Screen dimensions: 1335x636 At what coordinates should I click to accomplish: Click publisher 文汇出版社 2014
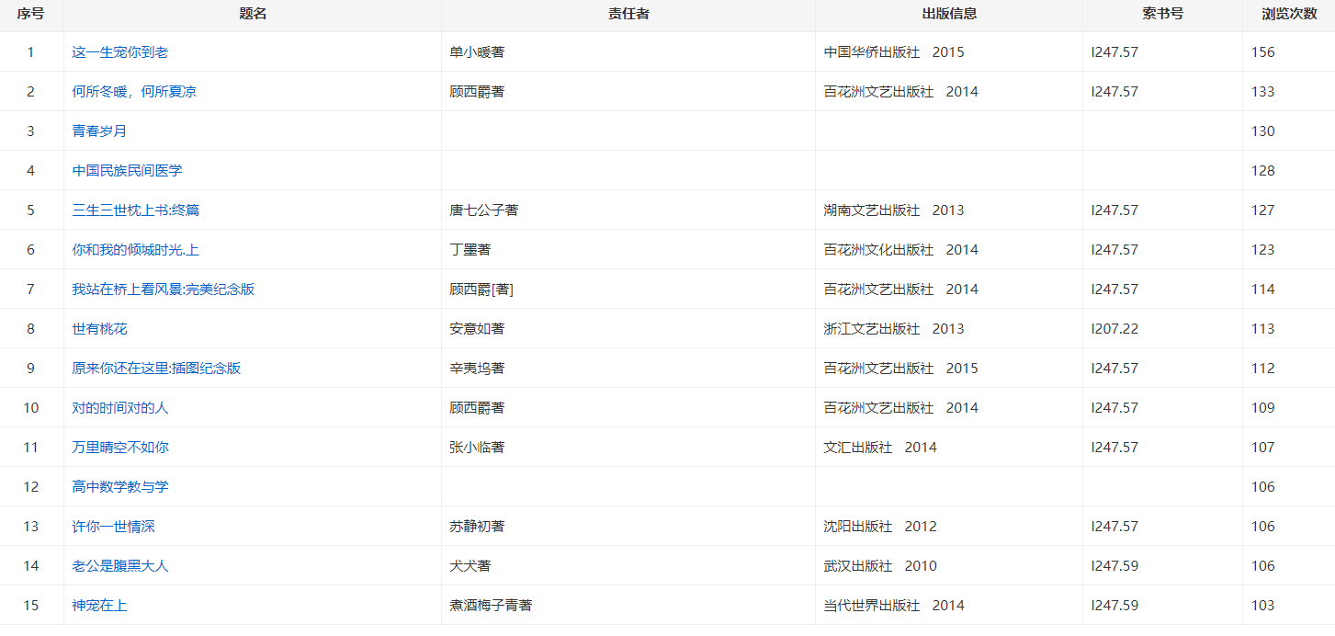coord(880,448)
